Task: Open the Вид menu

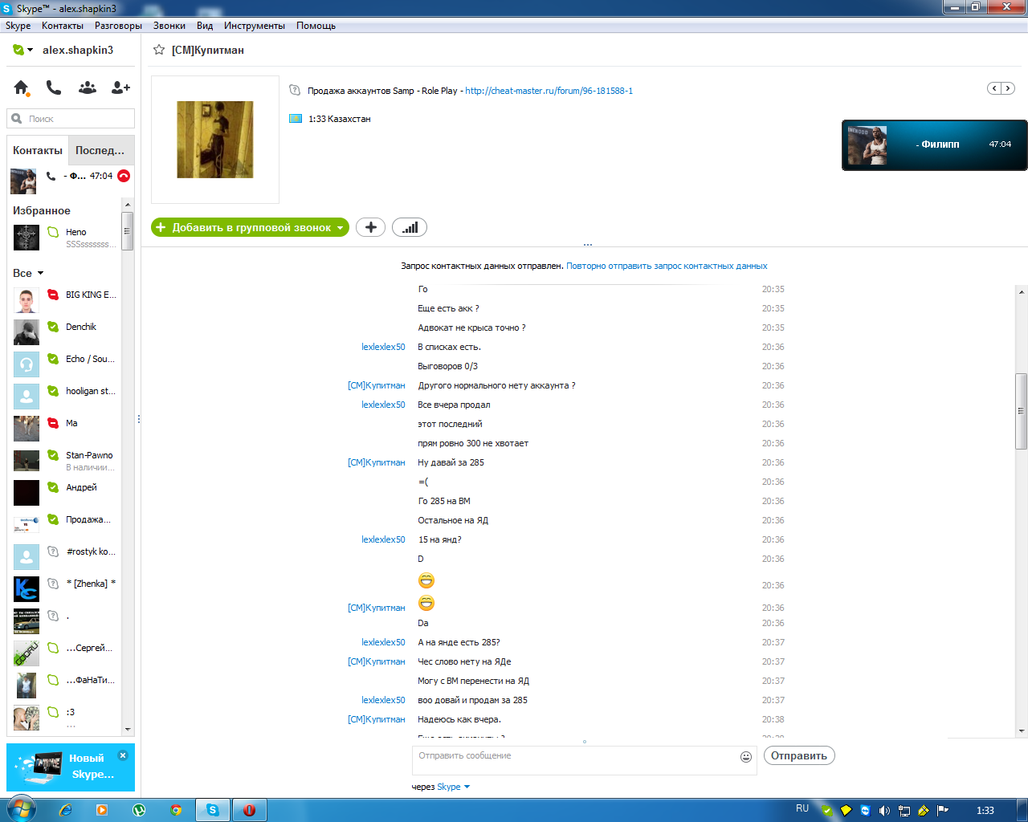Action: [x=205, y=26]
